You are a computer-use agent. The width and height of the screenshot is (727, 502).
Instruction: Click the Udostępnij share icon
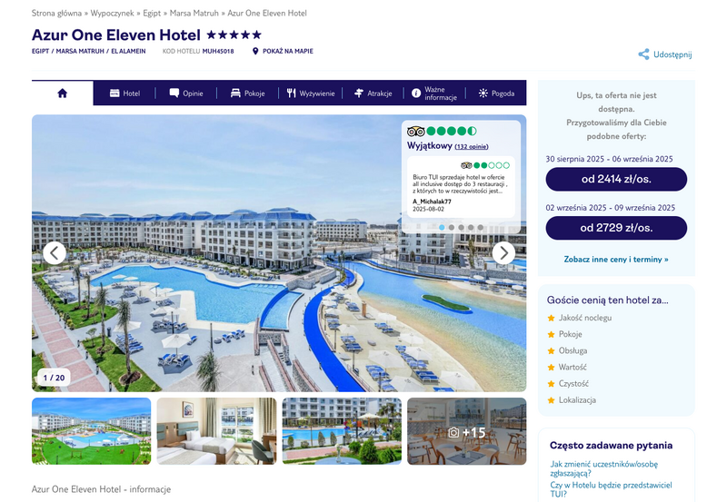[x=643, y=54]
